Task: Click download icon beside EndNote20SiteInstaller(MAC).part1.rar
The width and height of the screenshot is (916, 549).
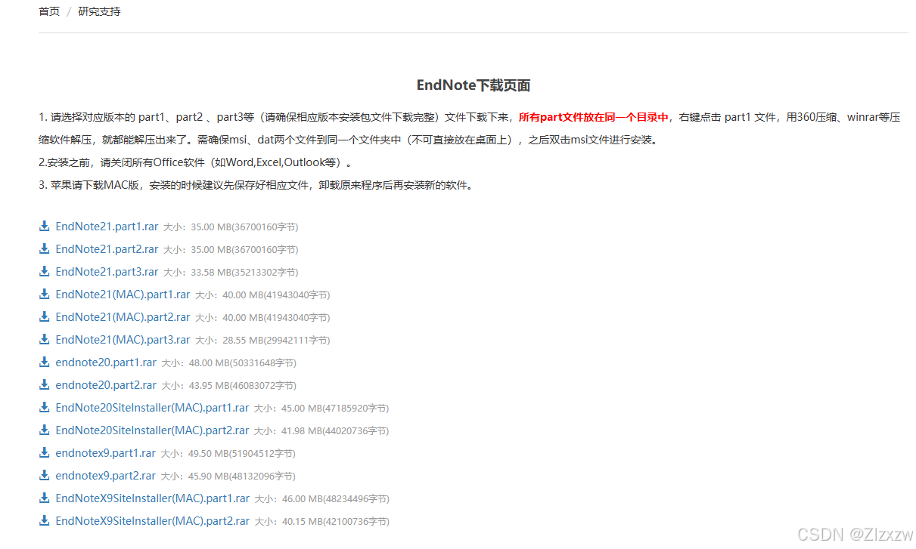Action: (44, 407)
